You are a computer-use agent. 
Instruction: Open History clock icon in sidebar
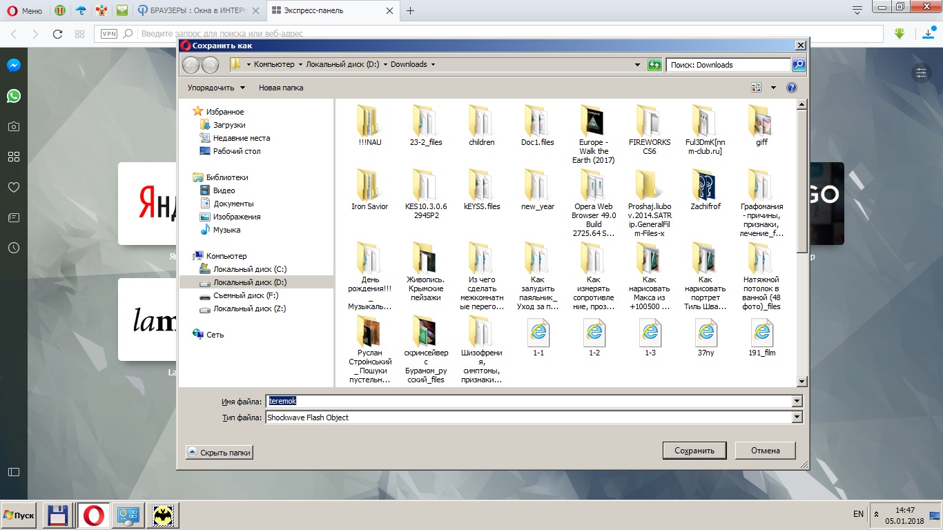point(14,248)
